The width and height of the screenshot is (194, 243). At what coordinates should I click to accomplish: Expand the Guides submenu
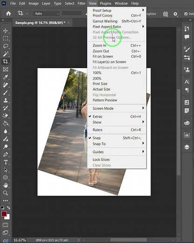click(117, 152)
